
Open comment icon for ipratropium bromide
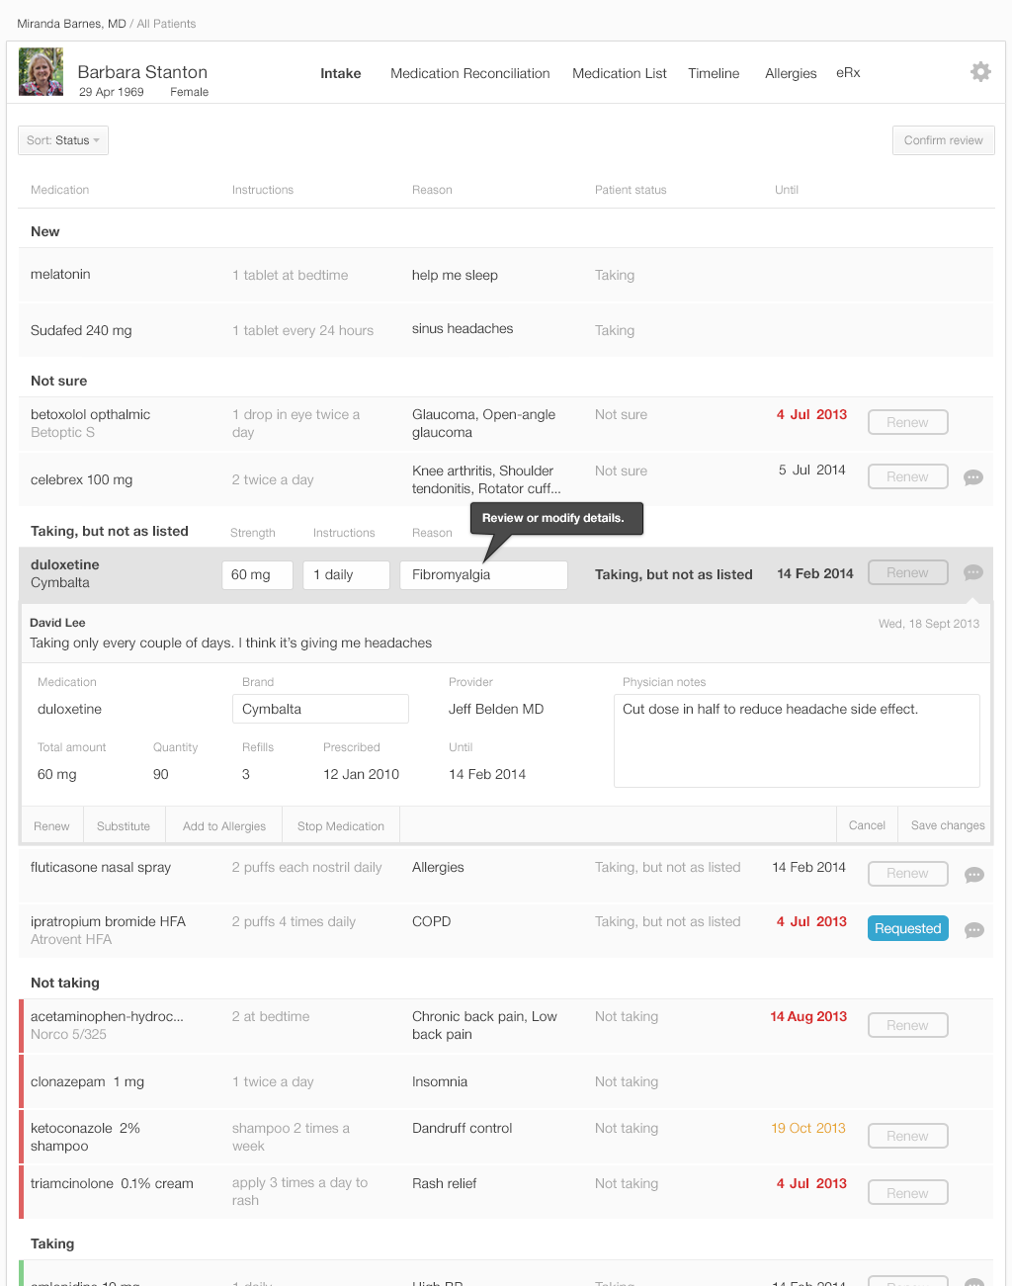point(973,930)
